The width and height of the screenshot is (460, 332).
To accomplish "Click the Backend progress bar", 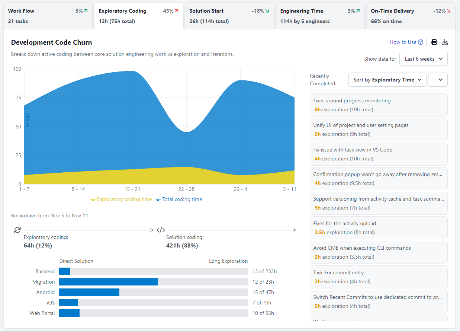I will (x=153, y=271).
